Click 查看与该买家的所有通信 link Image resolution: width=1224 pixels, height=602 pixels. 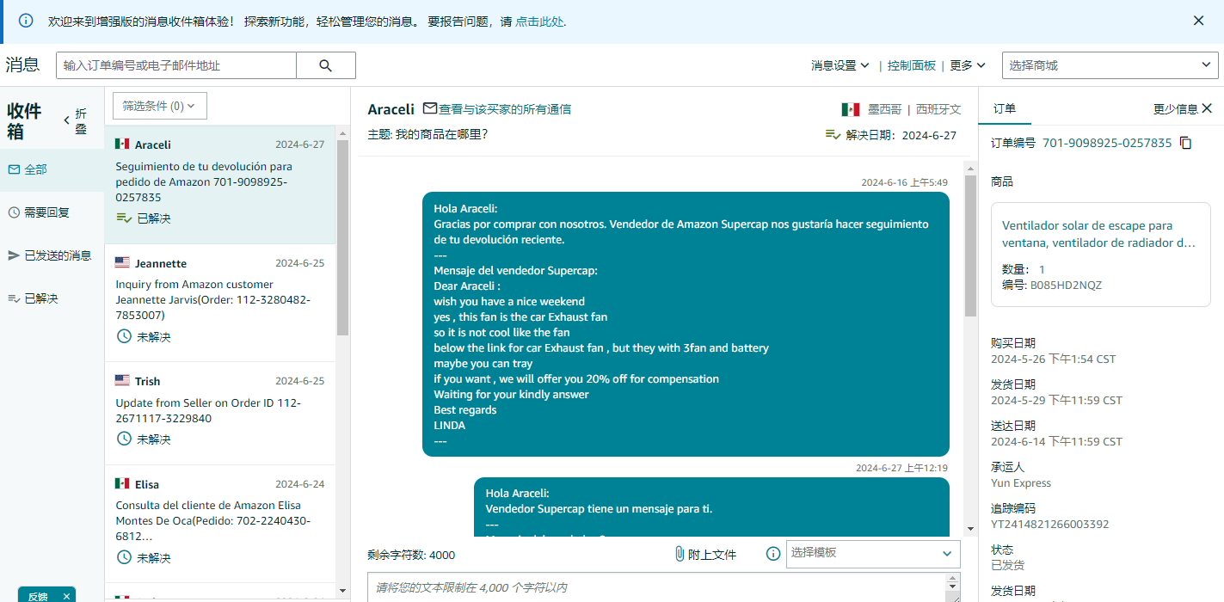point(505,109)
